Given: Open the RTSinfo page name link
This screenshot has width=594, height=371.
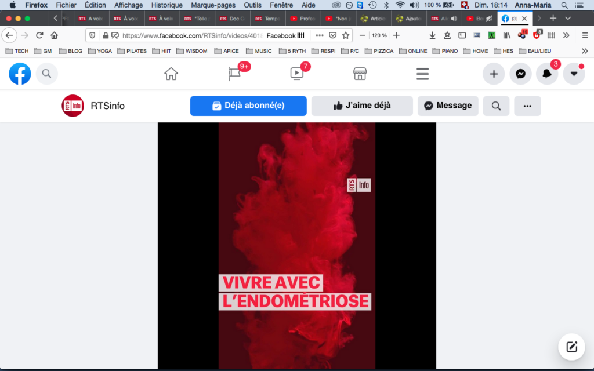Looking at the screenshot, I should point(107,106).
